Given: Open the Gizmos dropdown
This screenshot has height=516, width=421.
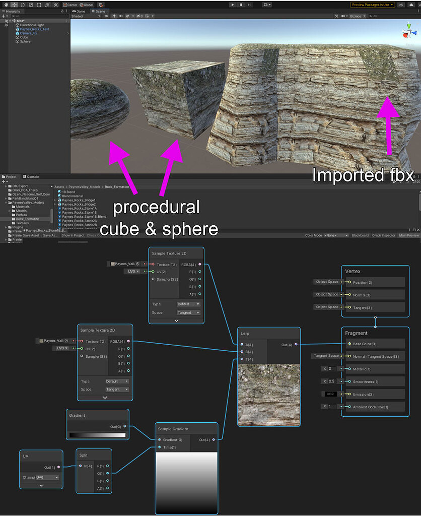Looking at the screenshot, I should coord(357,16).
